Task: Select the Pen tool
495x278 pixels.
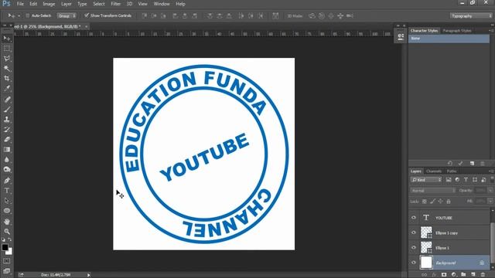Action: [7, 181]
